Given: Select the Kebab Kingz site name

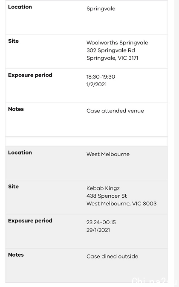Looking at the screenshot, I should (x=103, y=188).
